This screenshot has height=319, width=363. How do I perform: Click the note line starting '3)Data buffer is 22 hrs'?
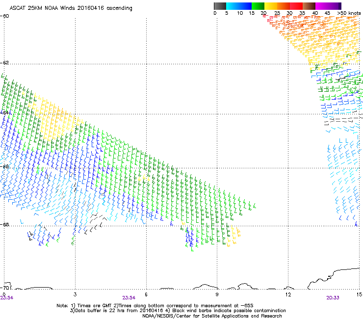coord(178,311)
